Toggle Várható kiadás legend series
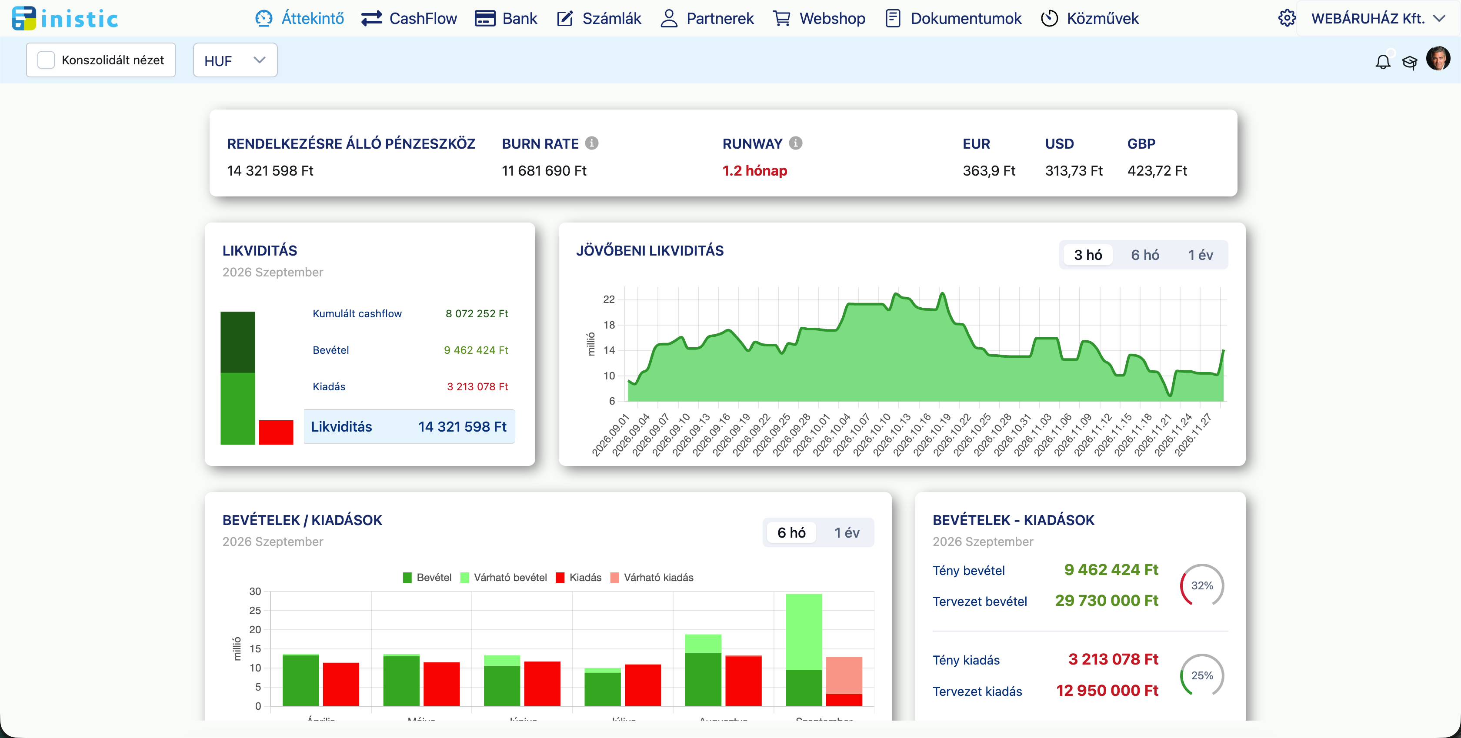 click(x=652, y=578)
